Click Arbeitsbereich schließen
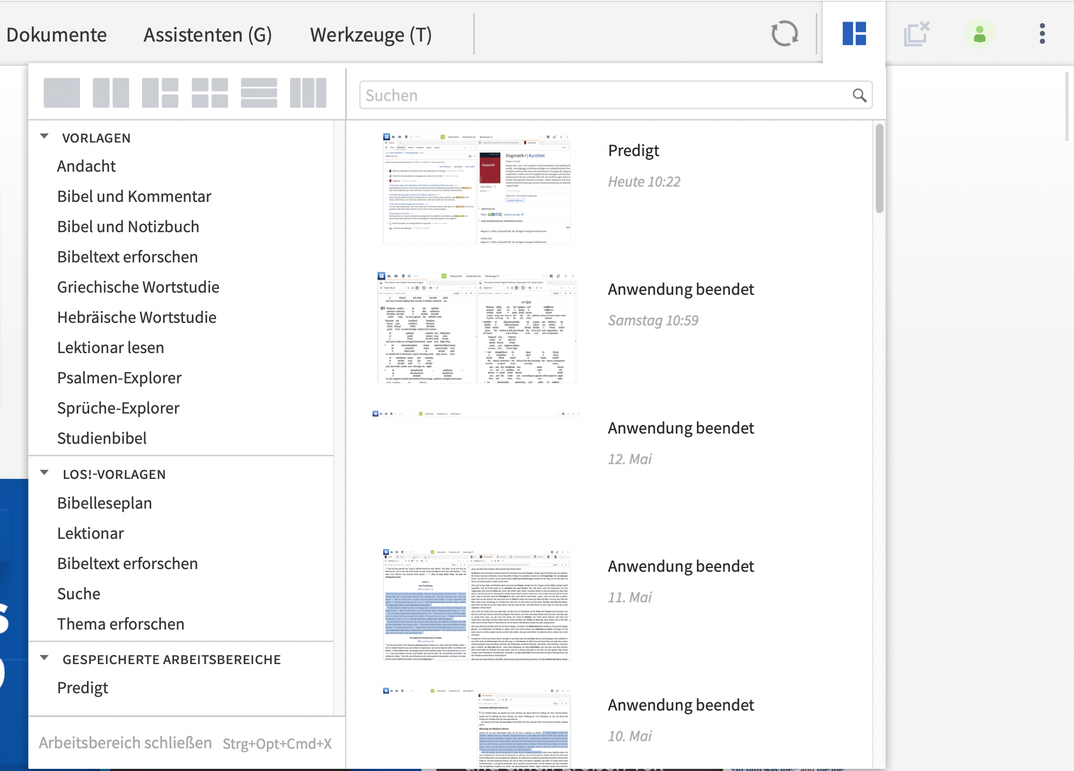This screenshot has height=771, width=1074. [125, 742]
